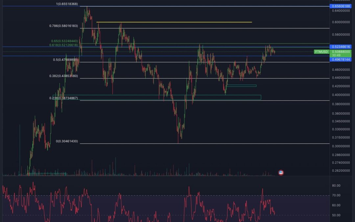This screenshot has height=222, width=355.
Task: Click the 0.49678144 blue price label
Action: [341, 59]
